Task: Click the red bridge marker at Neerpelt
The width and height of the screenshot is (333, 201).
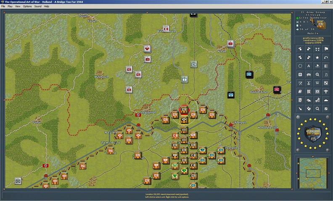Action: tap(231, 126)
